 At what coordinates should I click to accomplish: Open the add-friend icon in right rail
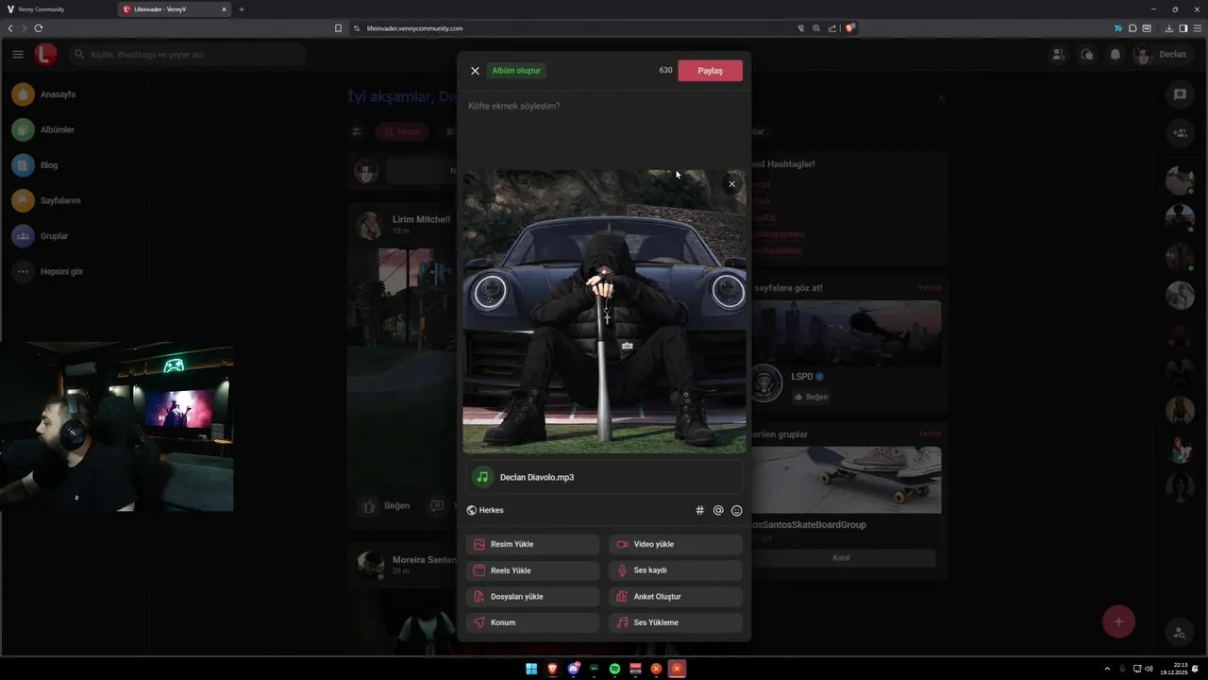(1180, 133)
